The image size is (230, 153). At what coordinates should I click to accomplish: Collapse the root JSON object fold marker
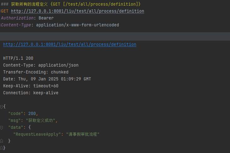click(x=1, y=107)
